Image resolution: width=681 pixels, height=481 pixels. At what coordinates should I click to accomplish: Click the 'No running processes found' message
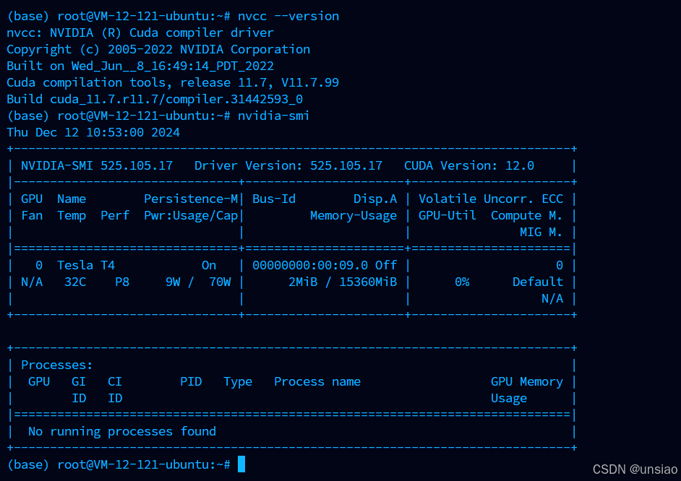pos(122,432)
